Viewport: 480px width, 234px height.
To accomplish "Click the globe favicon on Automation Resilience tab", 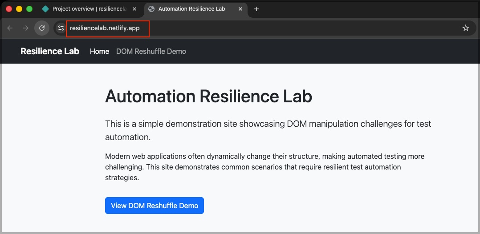I will 151,9.
